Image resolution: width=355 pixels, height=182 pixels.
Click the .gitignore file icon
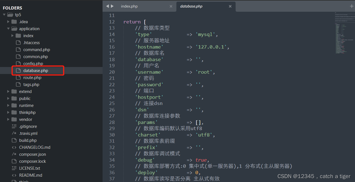tap(15, 126)
